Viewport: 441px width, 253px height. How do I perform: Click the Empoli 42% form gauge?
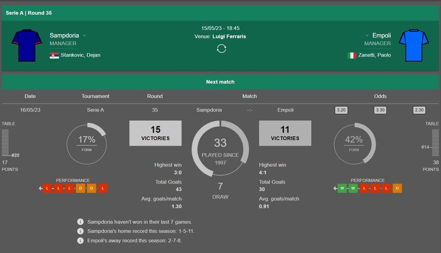[x=354, y=144]
